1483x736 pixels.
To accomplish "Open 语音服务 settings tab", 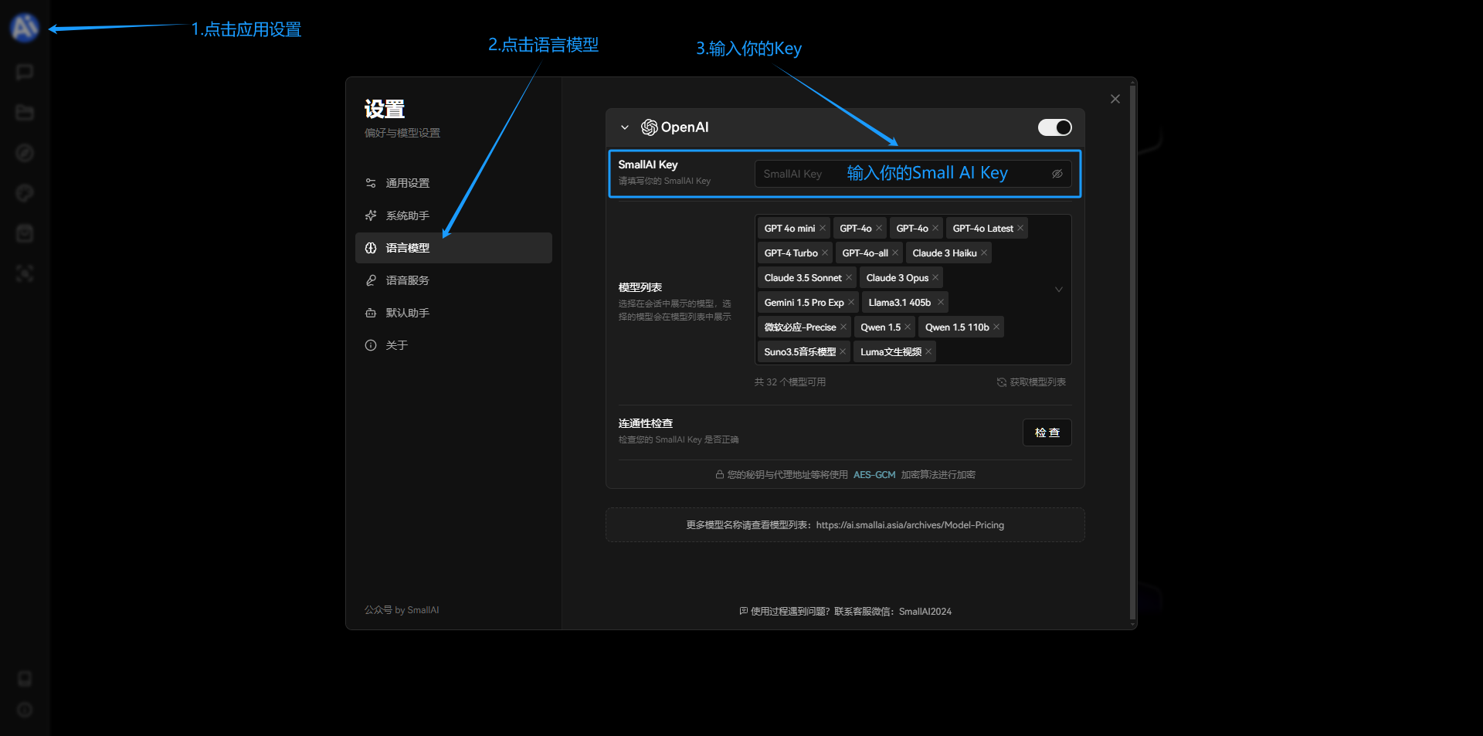I will tap(453, 280).
